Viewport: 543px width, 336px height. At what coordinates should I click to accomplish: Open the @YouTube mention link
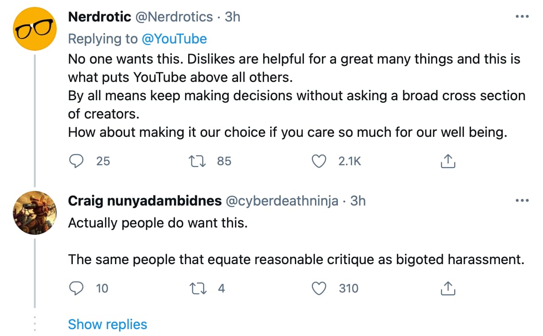click(x=174, y=39)
